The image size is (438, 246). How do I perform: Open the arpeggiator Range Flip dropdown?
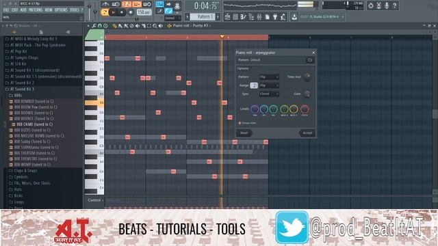click(269, 85)
